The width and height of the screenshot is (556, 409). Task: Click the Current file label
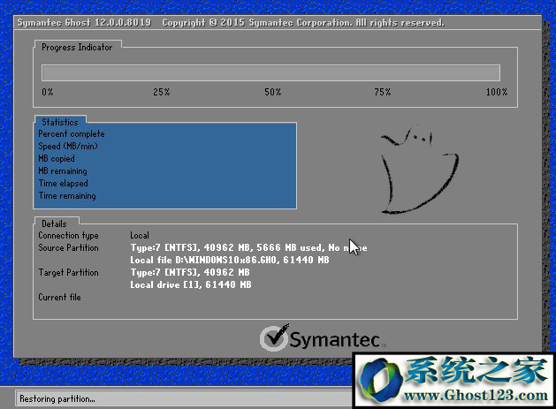point(59,298)
